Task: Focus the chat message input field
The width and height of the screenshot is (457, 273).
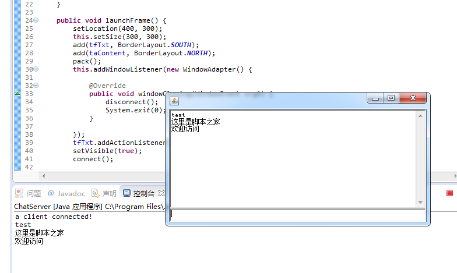Action: 297,215
